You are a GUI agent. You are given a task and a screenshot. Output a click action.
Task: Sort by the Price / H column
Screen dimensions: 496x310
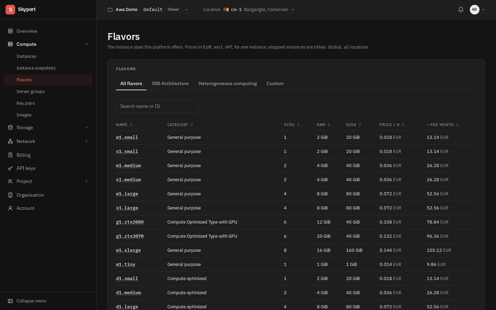coord(392,125)
